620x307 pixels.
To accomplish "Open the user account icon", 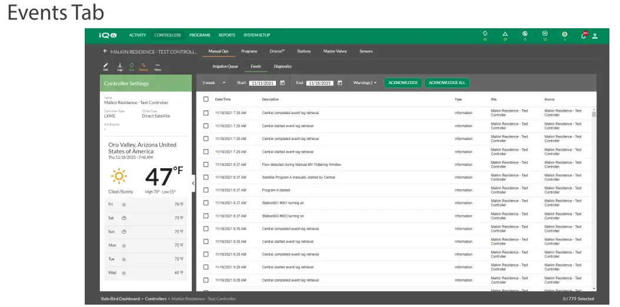I will click(x=595, y=36).
